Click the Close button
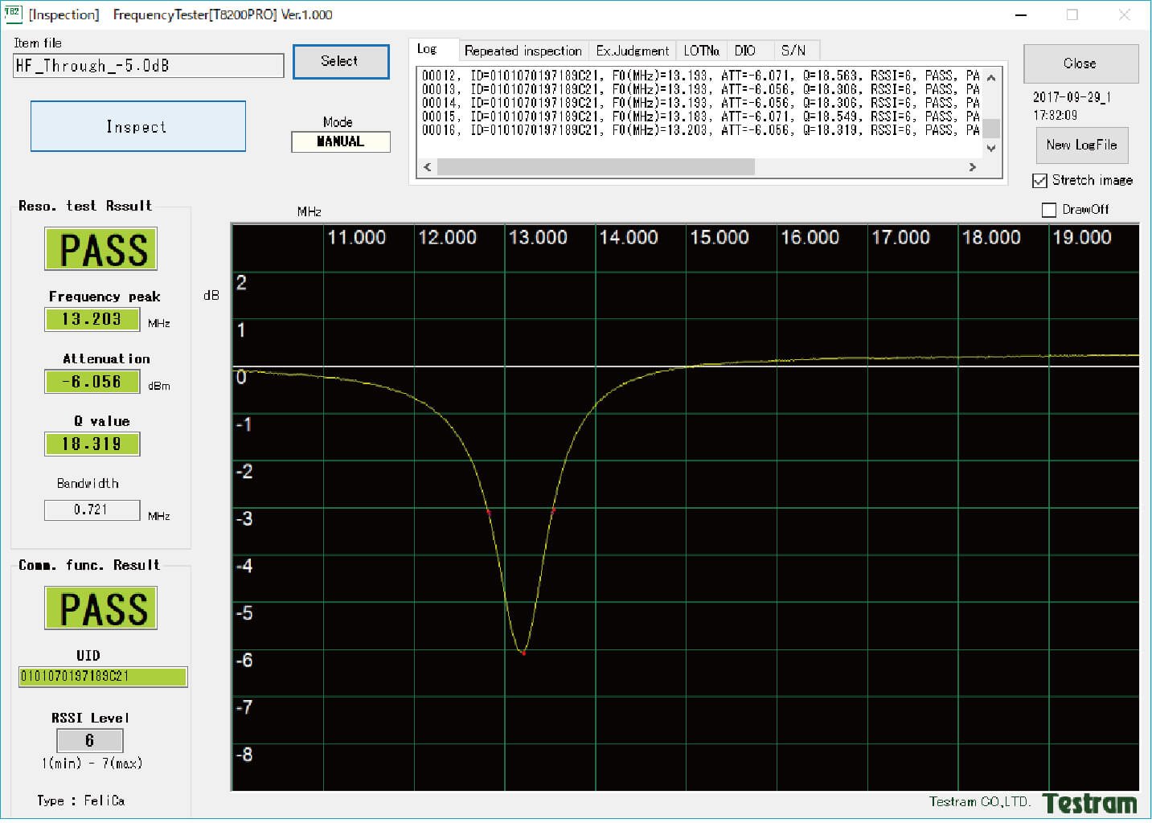The height and width of the screenshot is (823, 1152). [x=1080, y=63]
